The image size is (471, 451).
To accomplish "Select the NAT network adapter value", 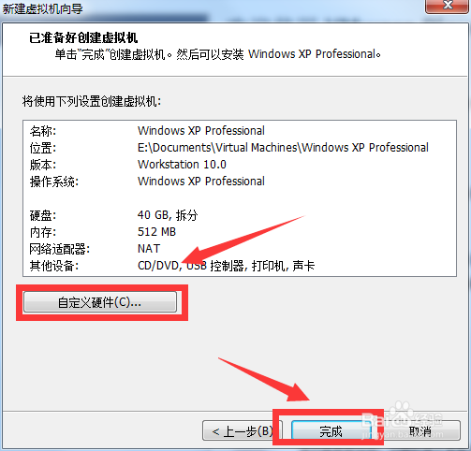I will pos(149,249).
